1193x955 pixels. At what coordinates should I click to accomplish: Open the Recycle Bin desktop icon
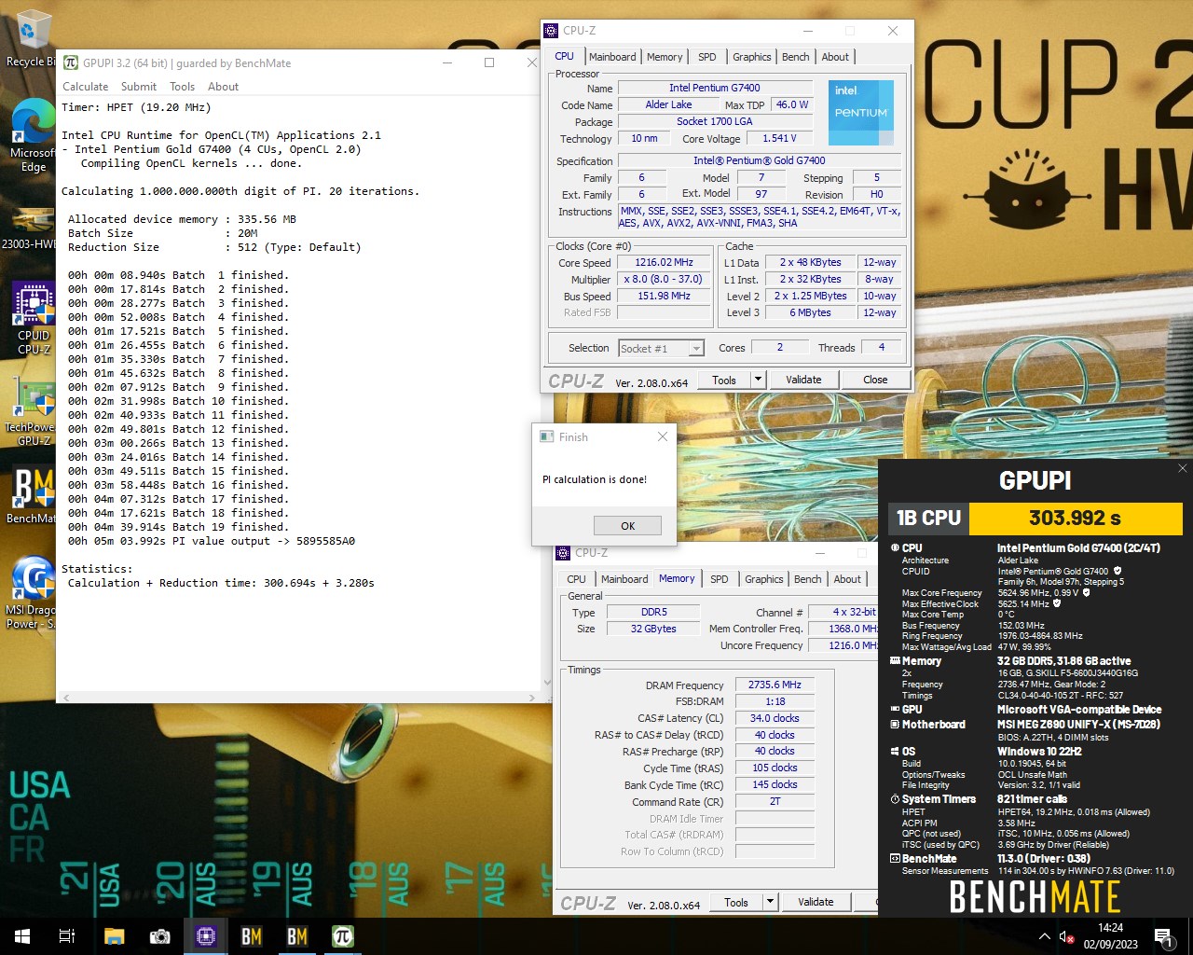33,39
